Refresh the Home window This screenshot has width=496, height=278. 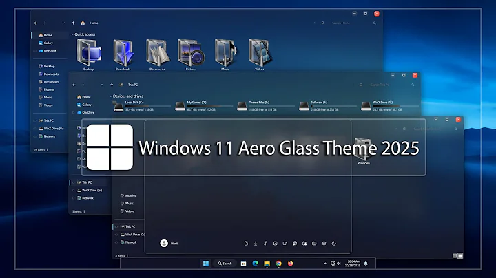323,23
